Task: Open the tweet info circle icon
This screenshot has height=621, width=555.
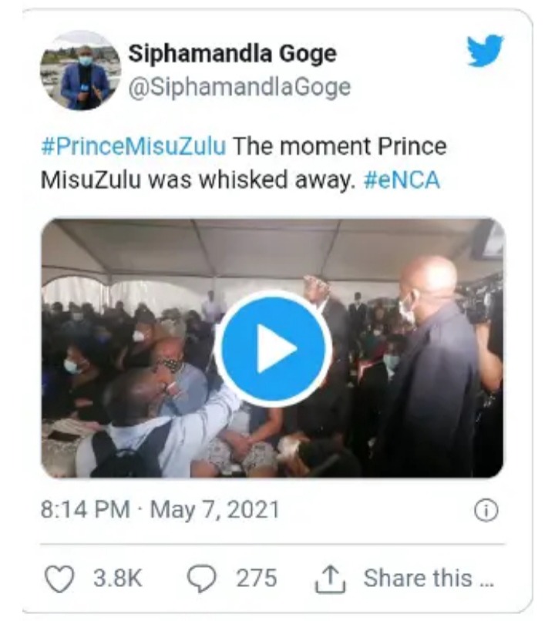Action: click(x=486, y=510)
